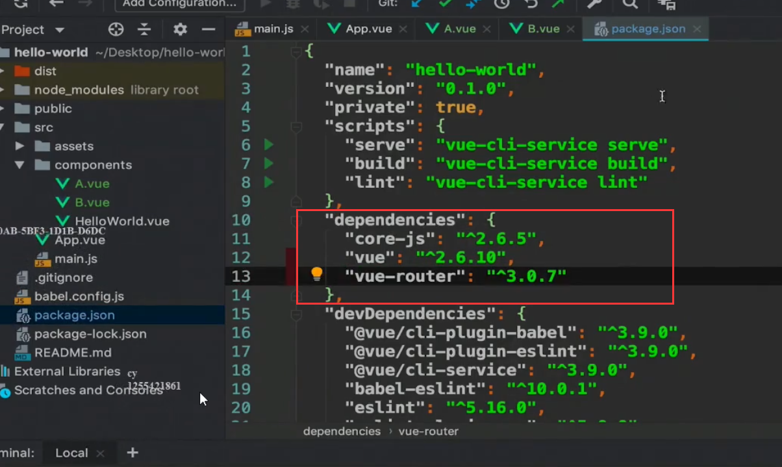The width and height of the screenshot is (782, 467).
Task: Open Git history clock icon
Action: click(501, 3)
